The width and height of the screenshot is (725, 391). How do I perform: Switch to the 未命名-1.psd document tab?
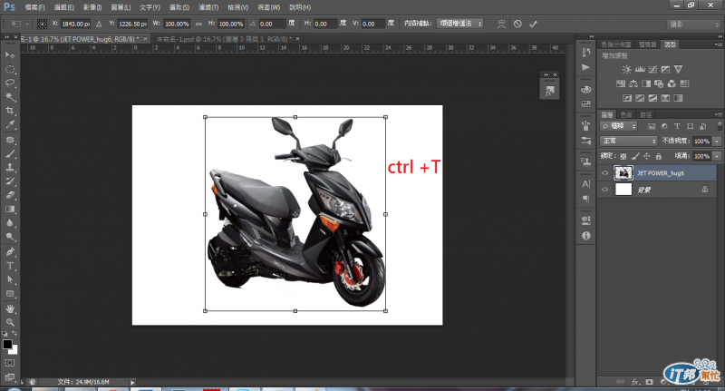click(223, 39)
